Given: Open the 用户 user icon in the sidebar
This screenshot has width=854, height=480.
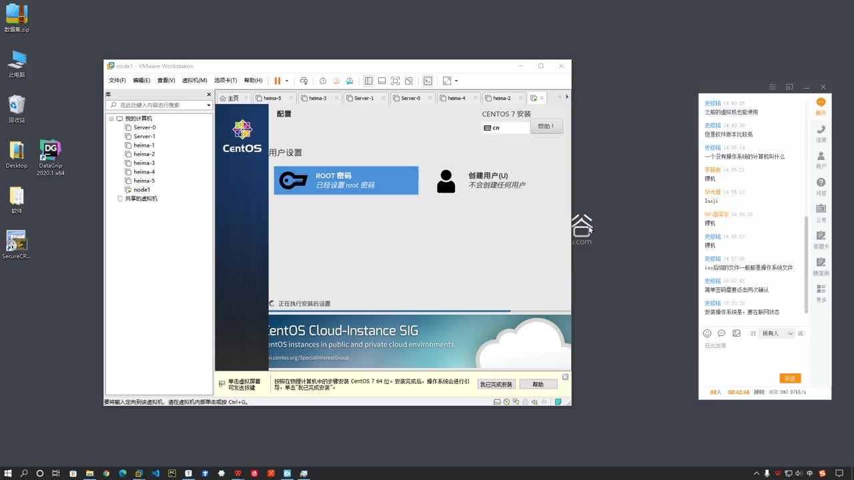Looking at the screenshot, I should (821, 160).
